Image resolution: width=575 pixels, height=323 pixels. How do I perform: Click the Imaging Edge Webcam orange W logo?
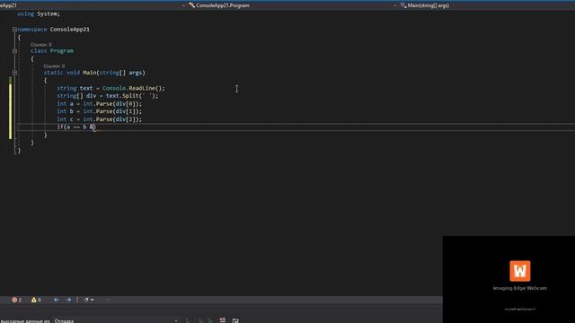519,271
